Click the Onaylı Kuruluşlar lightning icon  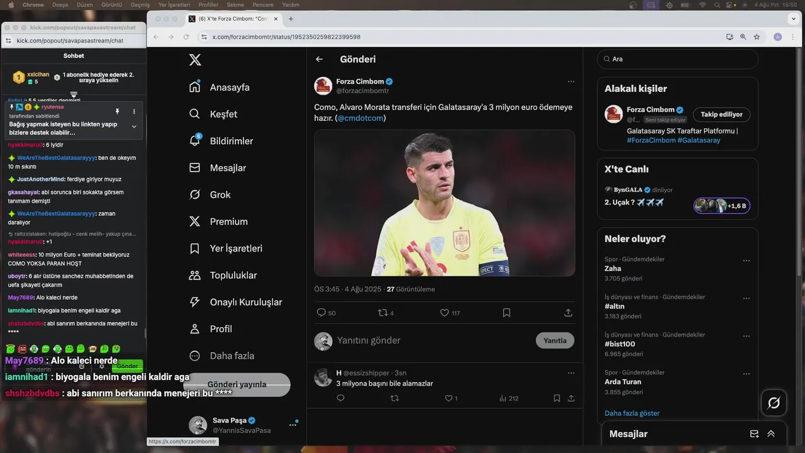(x=195, y=302)
